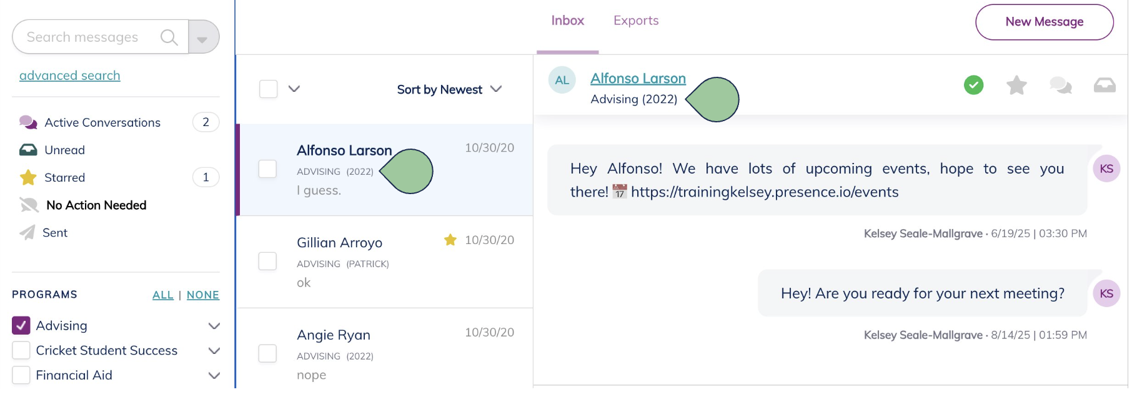Show Unread messages
Viewport: 1137px width, 397px height.
64,150
